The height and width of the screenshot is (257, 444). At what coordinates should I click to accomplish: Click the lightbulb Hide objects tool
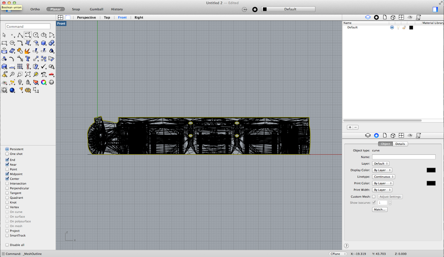click(x=20, y=82)
